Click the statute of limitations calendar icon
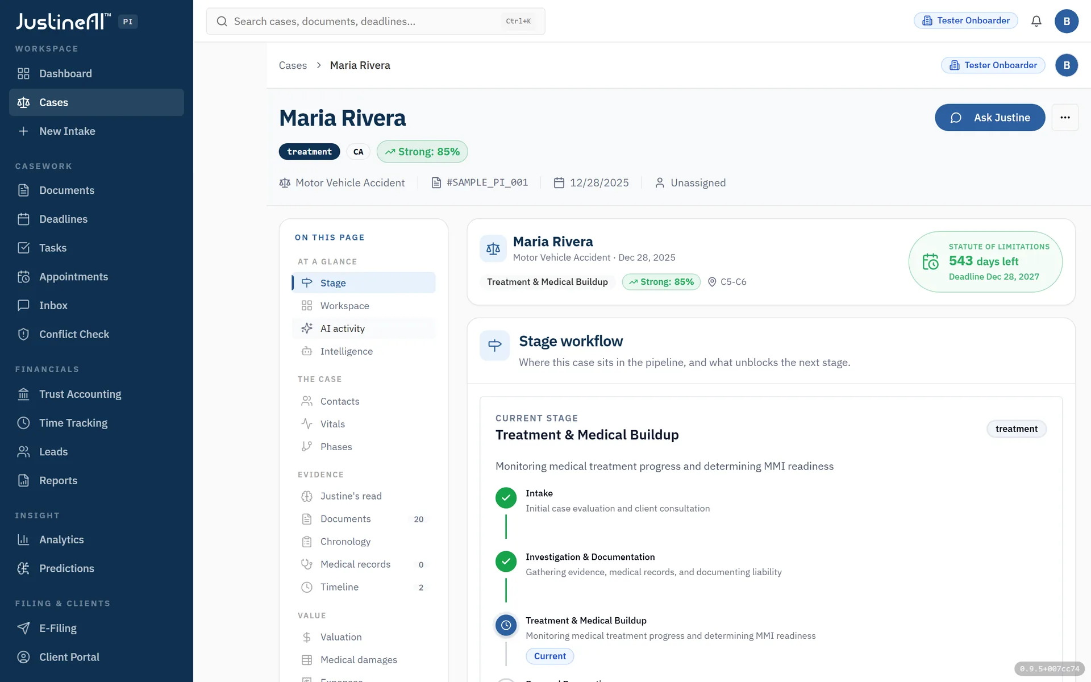The width and height of the screenshot is (1091, 682). pyautogui.click(x=930, y=261)
